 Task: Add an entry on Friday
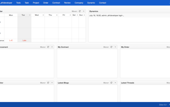point(70,15)
